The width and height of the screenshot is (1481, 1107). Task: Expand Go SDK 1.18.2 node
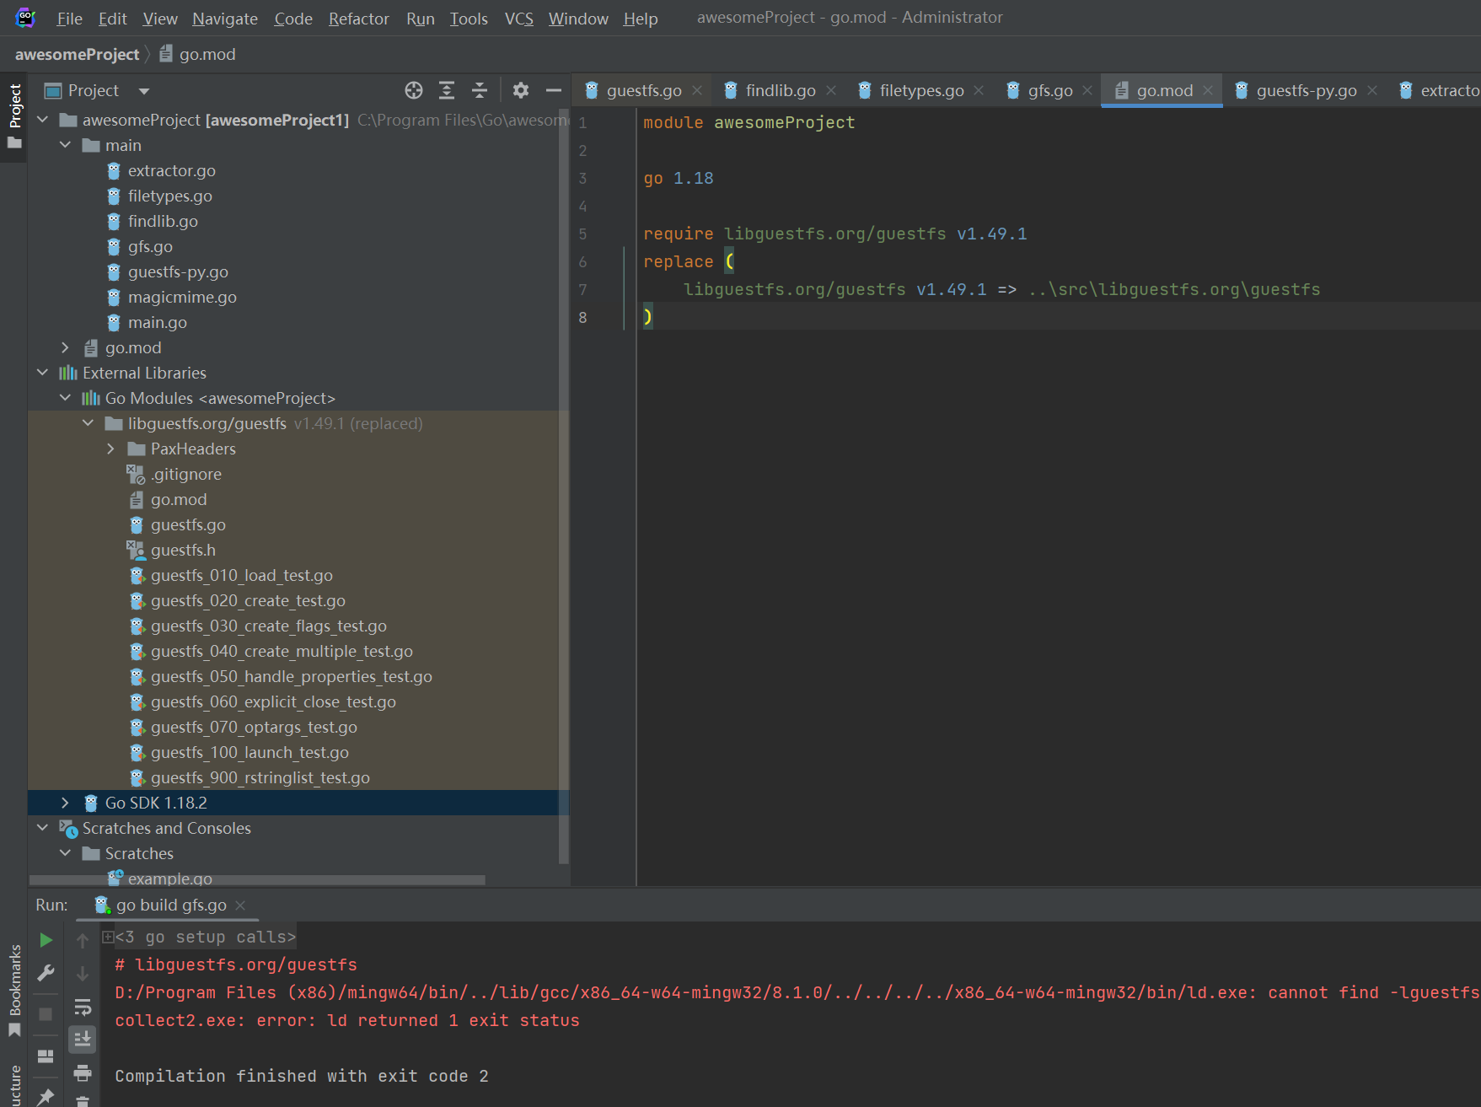pyautogui.click(x=66, y=803)
